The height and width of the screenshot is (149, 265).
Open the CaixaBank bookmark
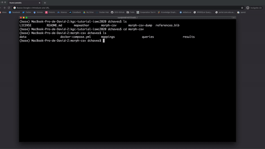tap(75, 12)
